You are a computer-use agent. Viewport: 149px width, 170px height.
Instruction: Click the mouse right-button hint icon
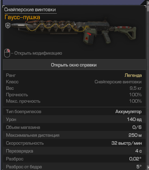point(7,53)
